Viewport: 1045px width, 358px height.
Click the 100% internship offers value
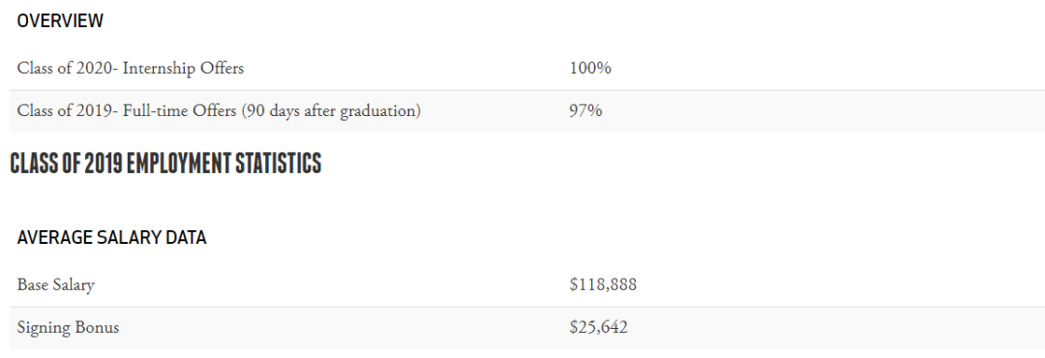590,68
